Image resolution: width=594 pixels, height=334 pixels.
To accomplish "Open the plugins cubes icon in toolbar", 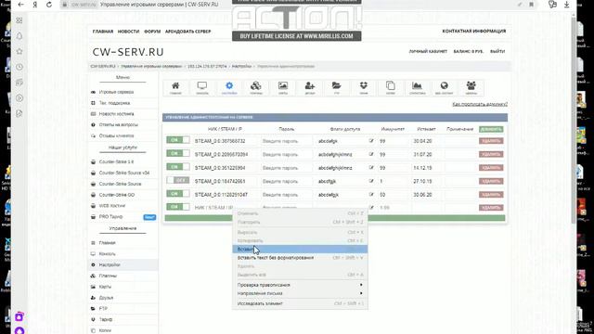I will (256, 88).
